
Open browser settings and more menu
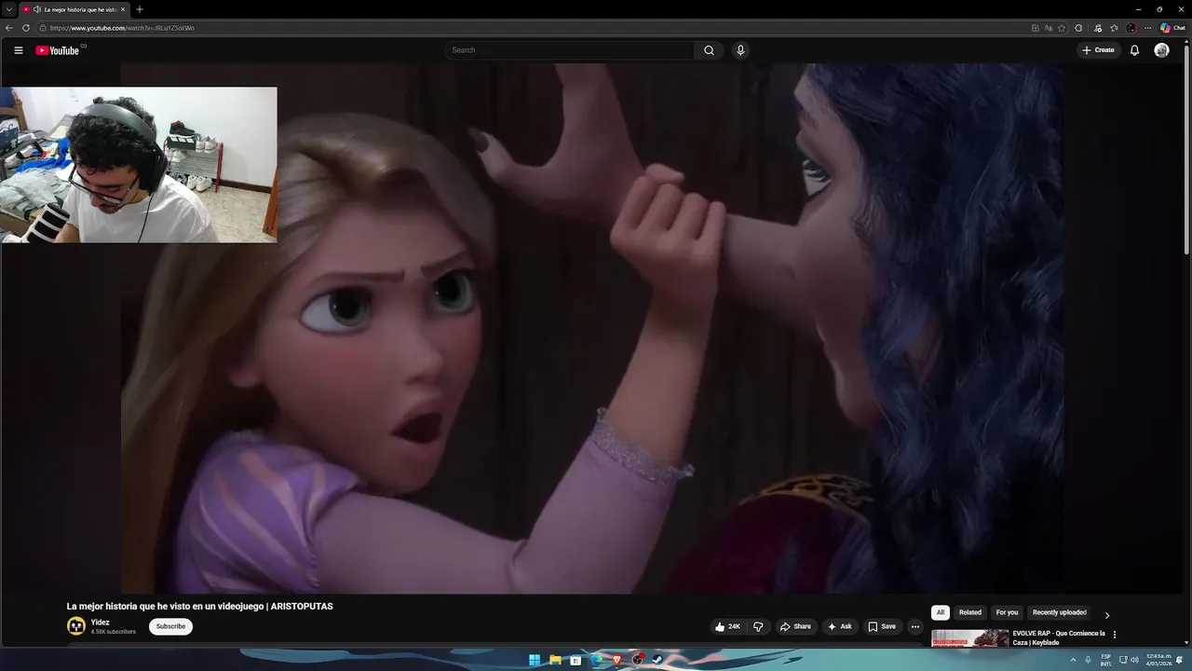click(1147, 28)
